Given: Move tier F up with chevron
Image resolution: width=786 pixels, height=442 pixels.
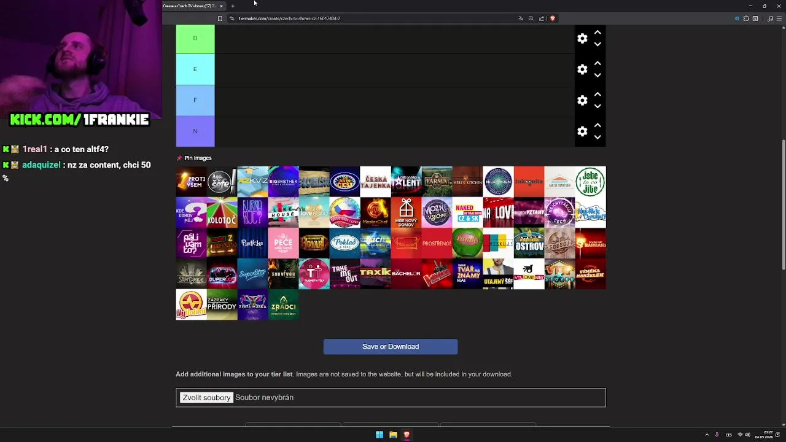Looking at the screenshot, I should pos(597,94).
